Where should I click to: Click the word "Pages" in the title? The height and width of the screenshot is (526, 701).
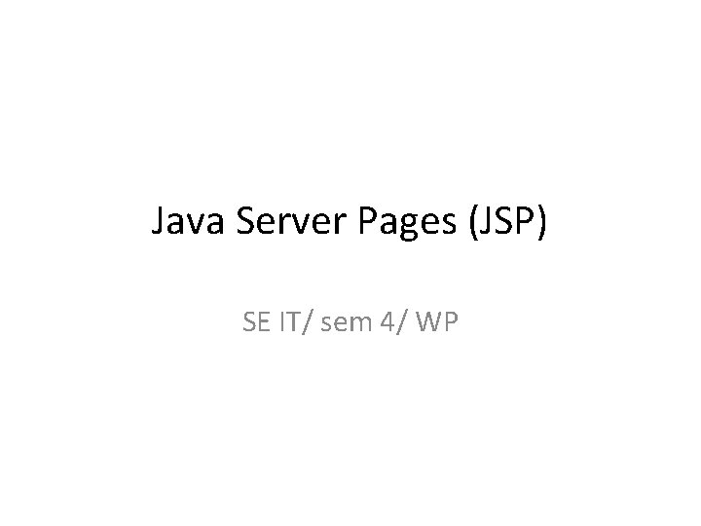pos(407,222)
